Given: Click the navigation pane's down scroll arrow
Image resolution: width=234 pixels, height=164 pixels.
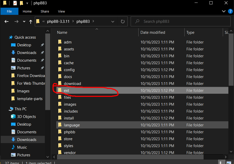Looking at the screenshot, I should coord(48,157).
